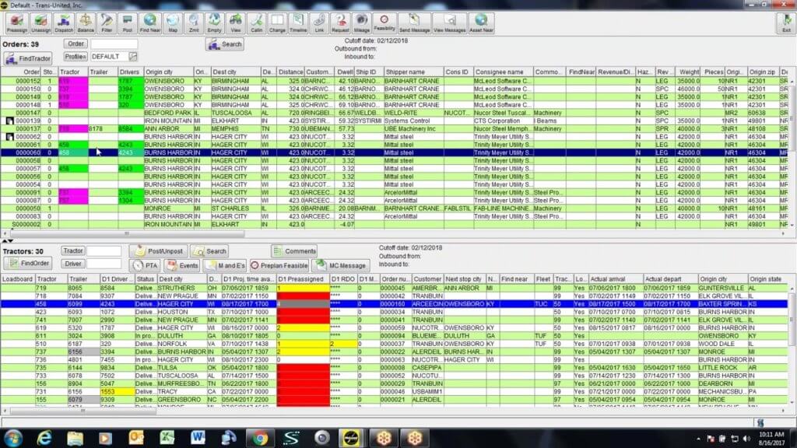The image size is (797, 448).
Task: Click the Origin city column header in Orders grid
Action: [x=169, y=72]
